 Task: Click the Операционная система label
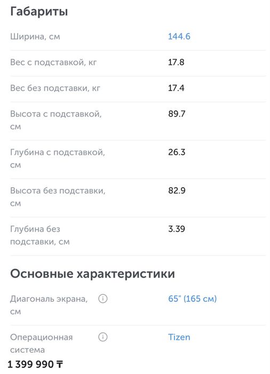[42, 343]
